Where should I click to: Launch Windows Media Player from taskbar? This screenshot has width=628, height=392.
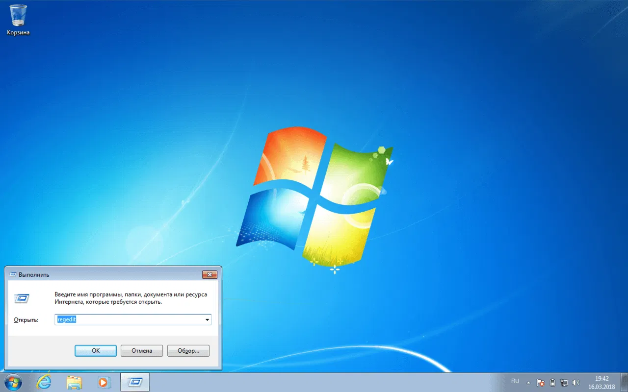click(x=104, y=382)
